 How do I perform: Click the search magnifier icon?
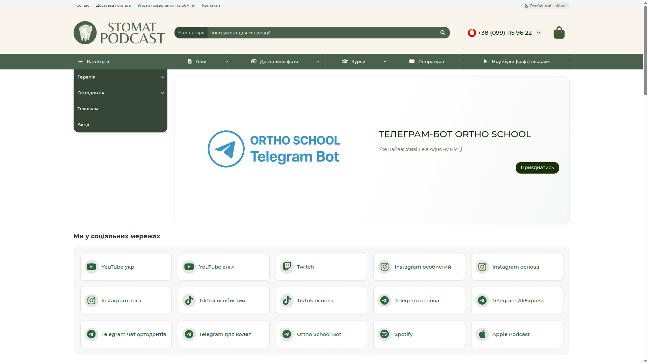point(443,33)
